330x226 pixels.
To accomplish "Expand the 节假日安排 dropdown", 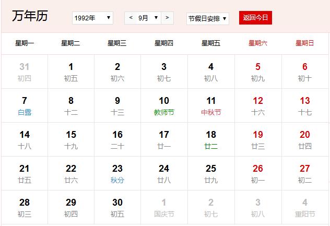I will 207,19.
